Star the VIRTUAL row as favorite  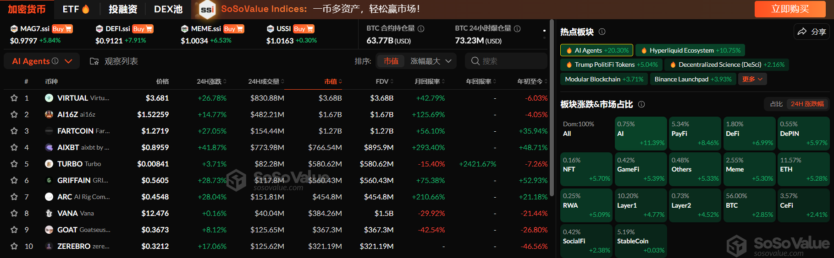[x=14, y=98]
